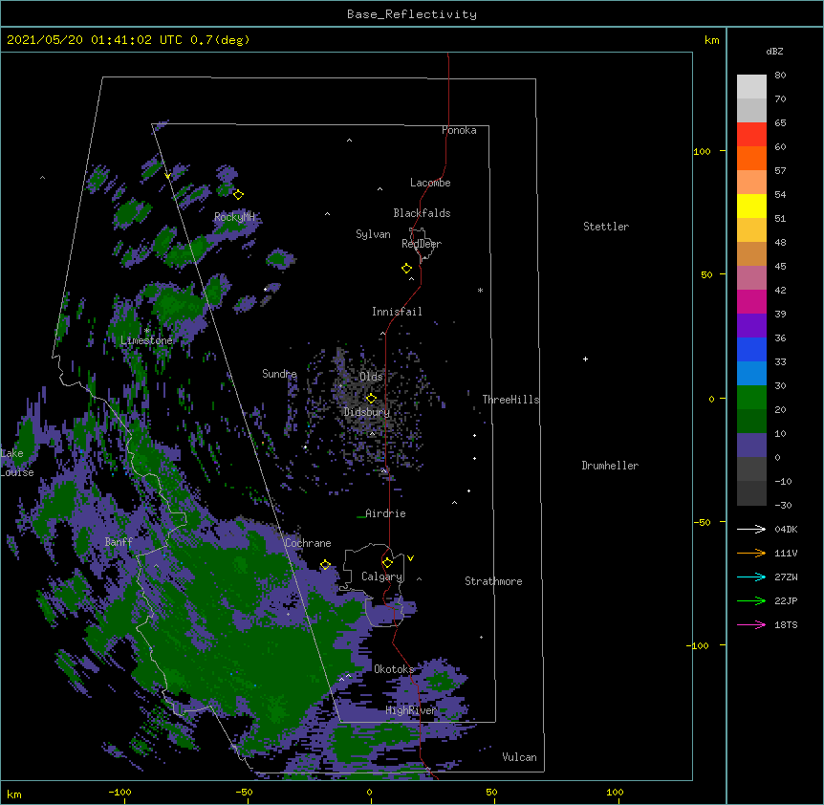Click the 100 km mark on the vertical axis
This screenshot has height=805, width=824.
[702, 151]
